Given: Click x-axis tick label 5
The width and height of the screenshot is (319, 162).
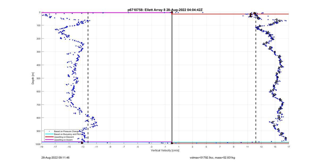Looking at the screenshot, I should tap(206, 147).
